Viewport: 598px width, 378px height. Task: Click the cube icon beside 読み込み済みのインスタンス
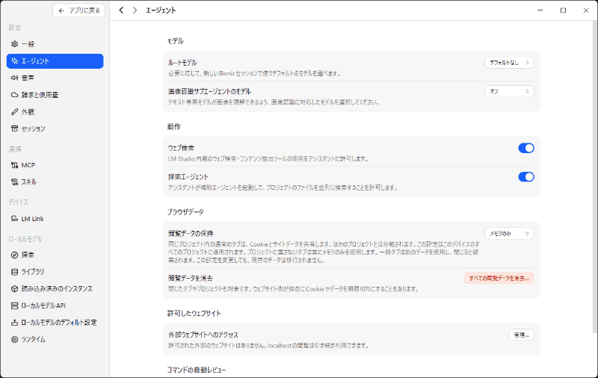click(14, 288)
